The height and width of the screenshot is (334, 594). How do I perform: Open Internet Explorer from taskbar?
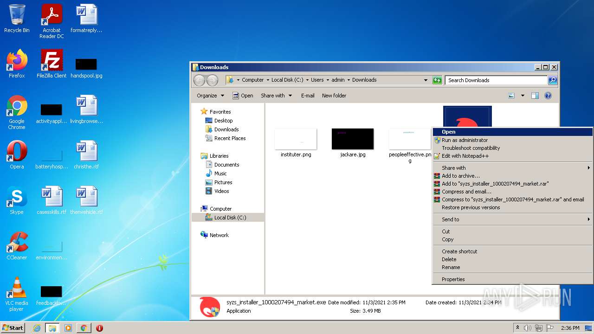pyautogui.click(x=37, y=328)
